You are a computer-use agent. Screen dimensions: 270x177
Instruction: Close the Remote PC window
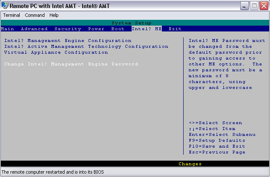point(264,6)
